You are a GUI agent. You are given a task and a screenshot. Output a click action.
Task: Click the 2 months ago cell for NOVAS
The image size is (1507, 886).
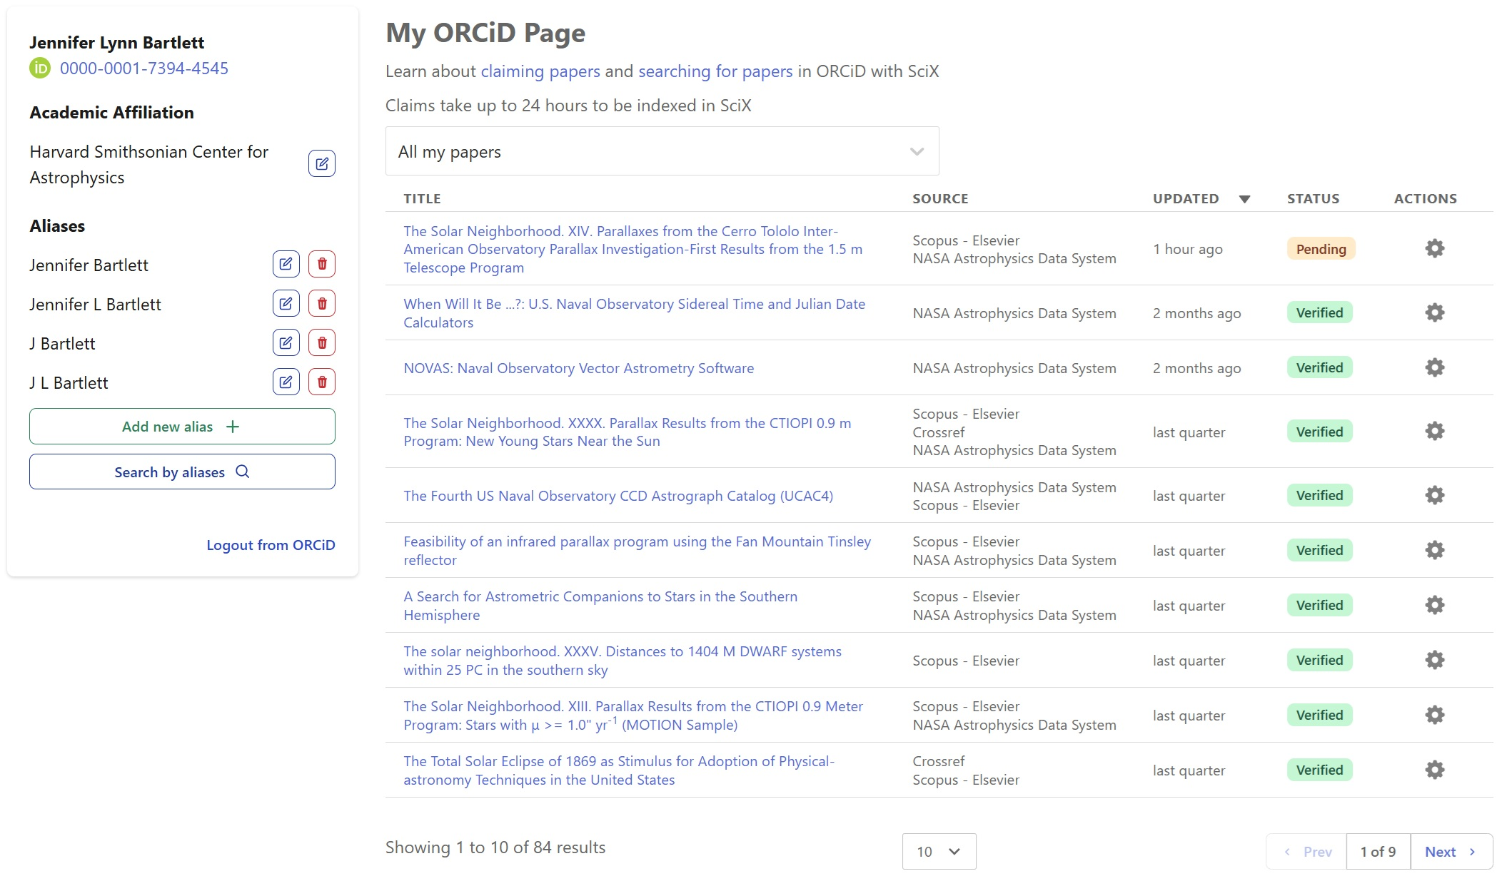(x=1196, y=368)
